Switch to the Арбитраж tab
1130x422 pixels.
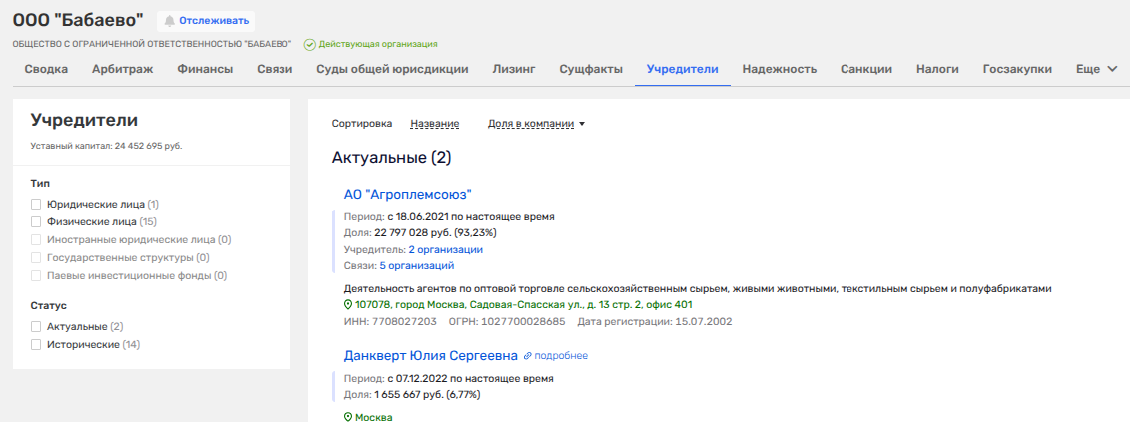122,69
